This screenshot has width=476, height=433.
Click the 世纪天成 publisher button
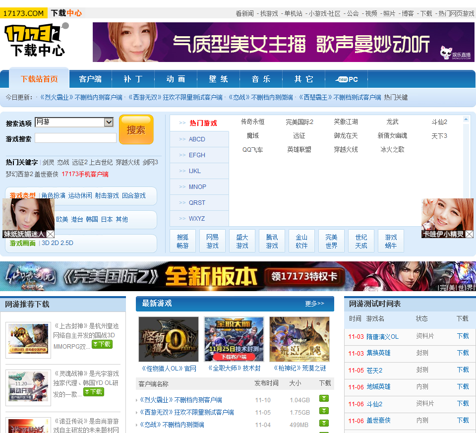(x=361, y=241)
